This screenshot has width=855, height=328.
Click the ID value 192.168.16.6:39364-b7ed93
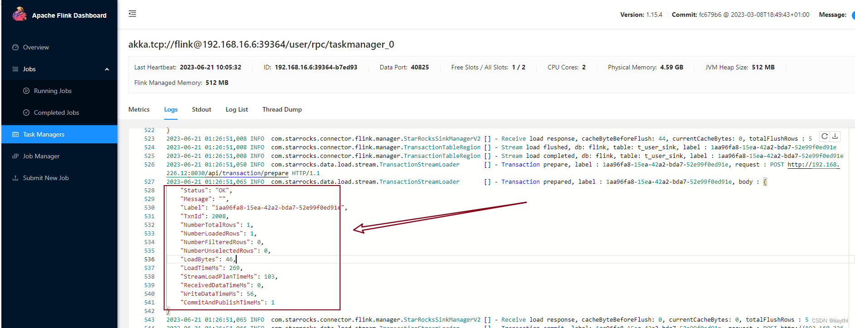point(316,67)
